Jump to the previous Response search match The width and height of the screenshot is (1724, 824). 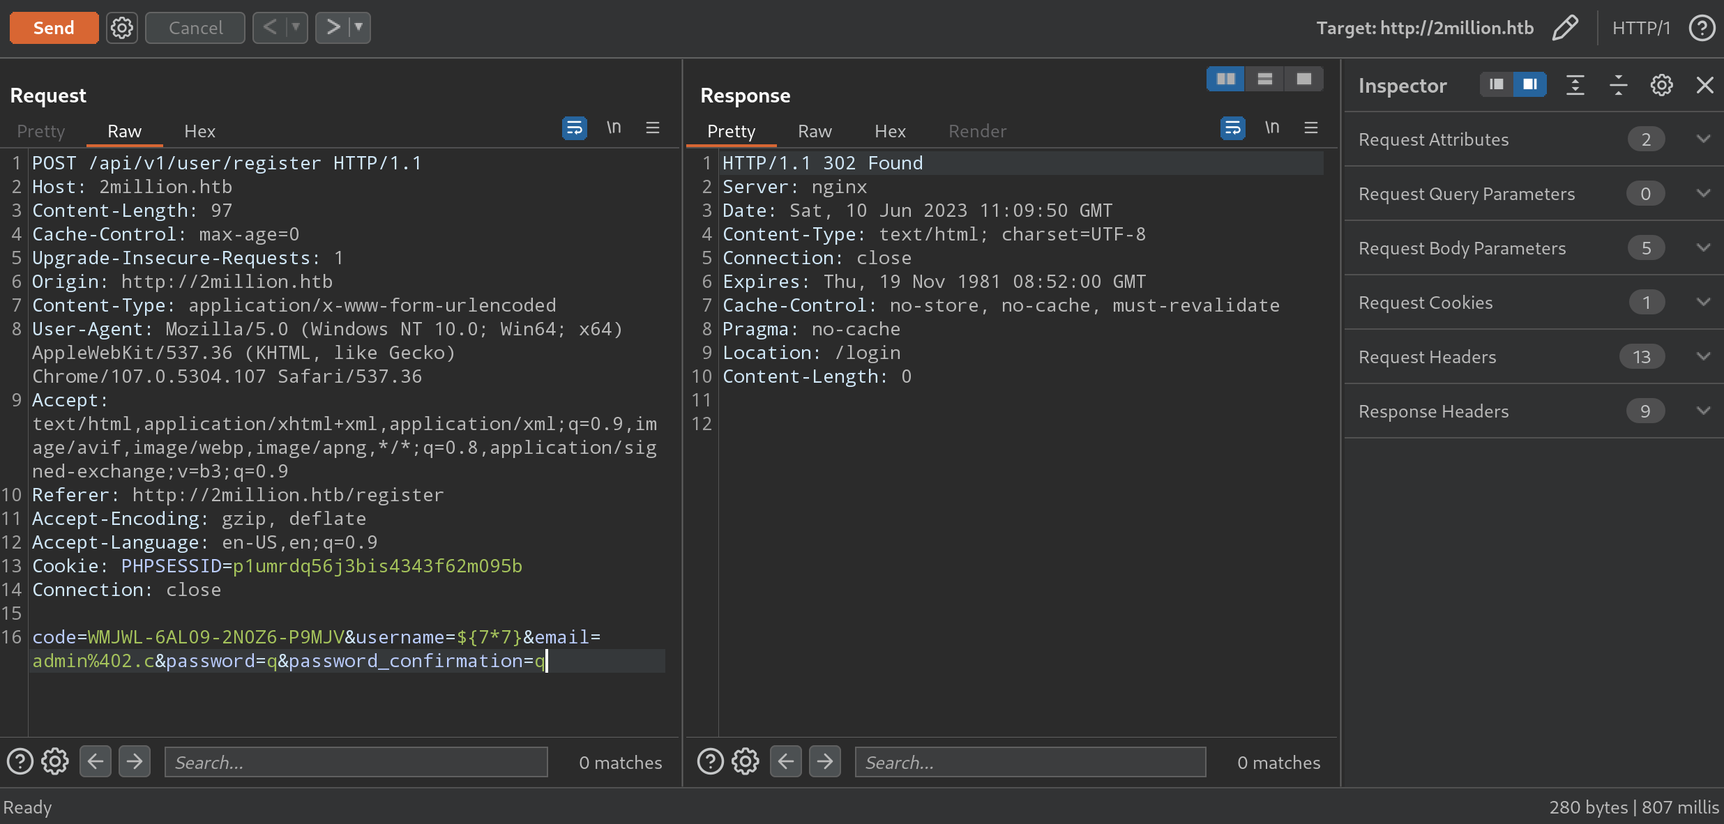tap(786, 761)
